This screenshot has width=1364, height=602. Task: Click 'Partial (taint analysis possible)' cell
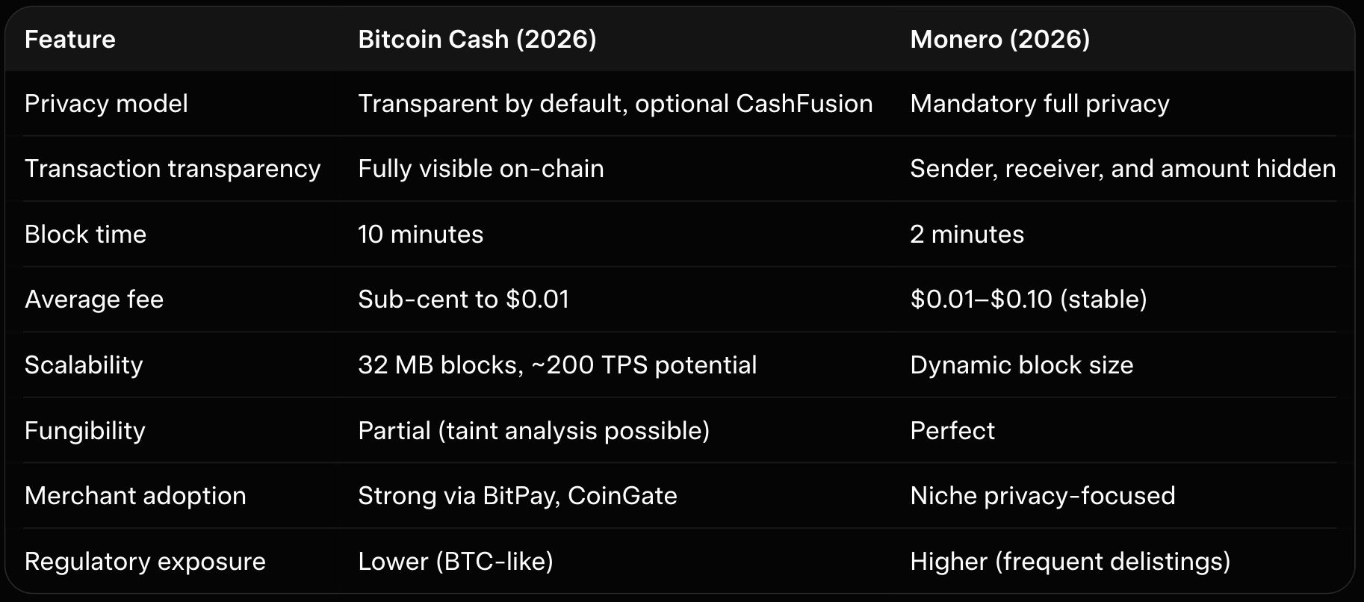(x=533, y=431)
